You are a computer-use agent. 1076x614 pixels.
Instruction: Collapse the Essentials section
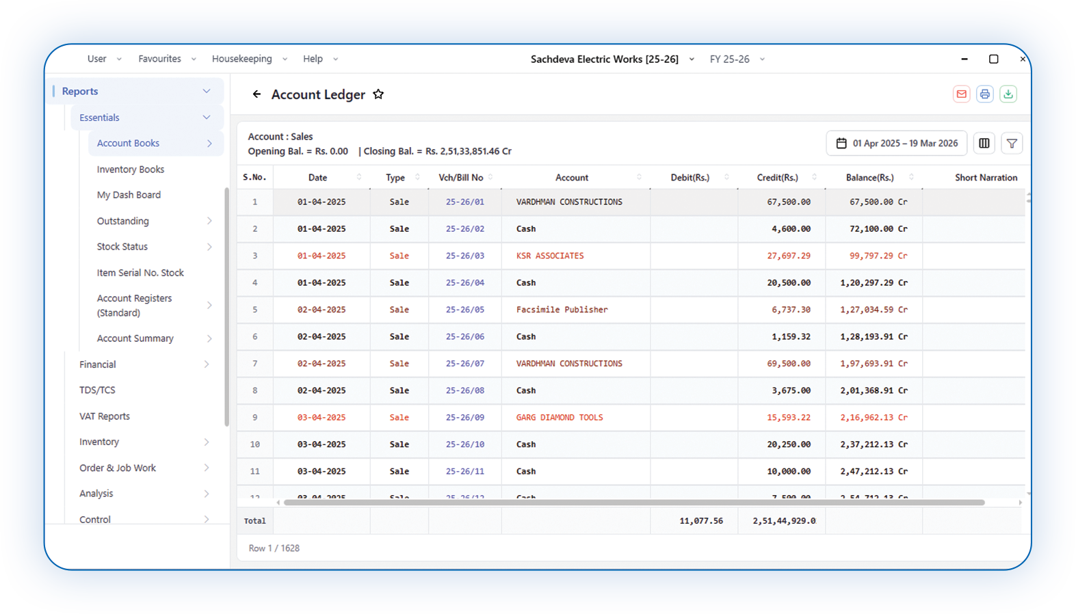pyautogui.click(x=207, y=118)
